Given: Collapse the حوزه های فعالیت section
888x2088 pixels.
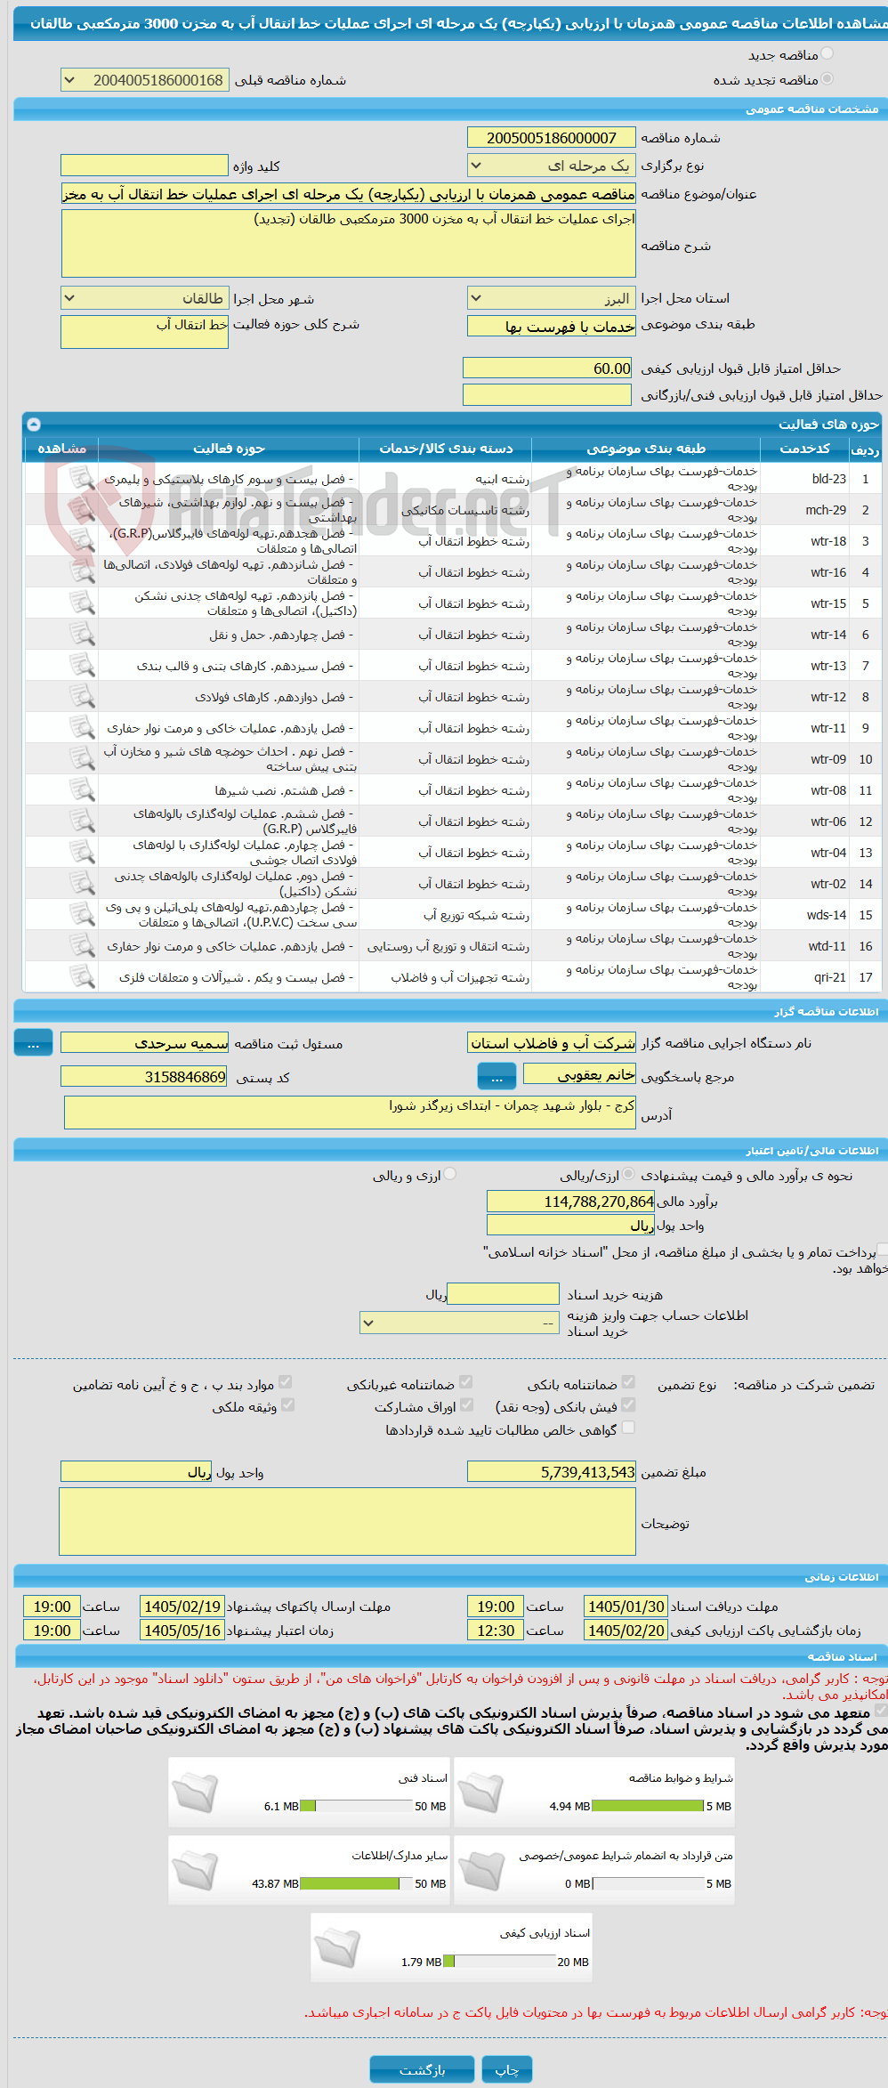Looking at the screenshot, I should pos(34,425).
